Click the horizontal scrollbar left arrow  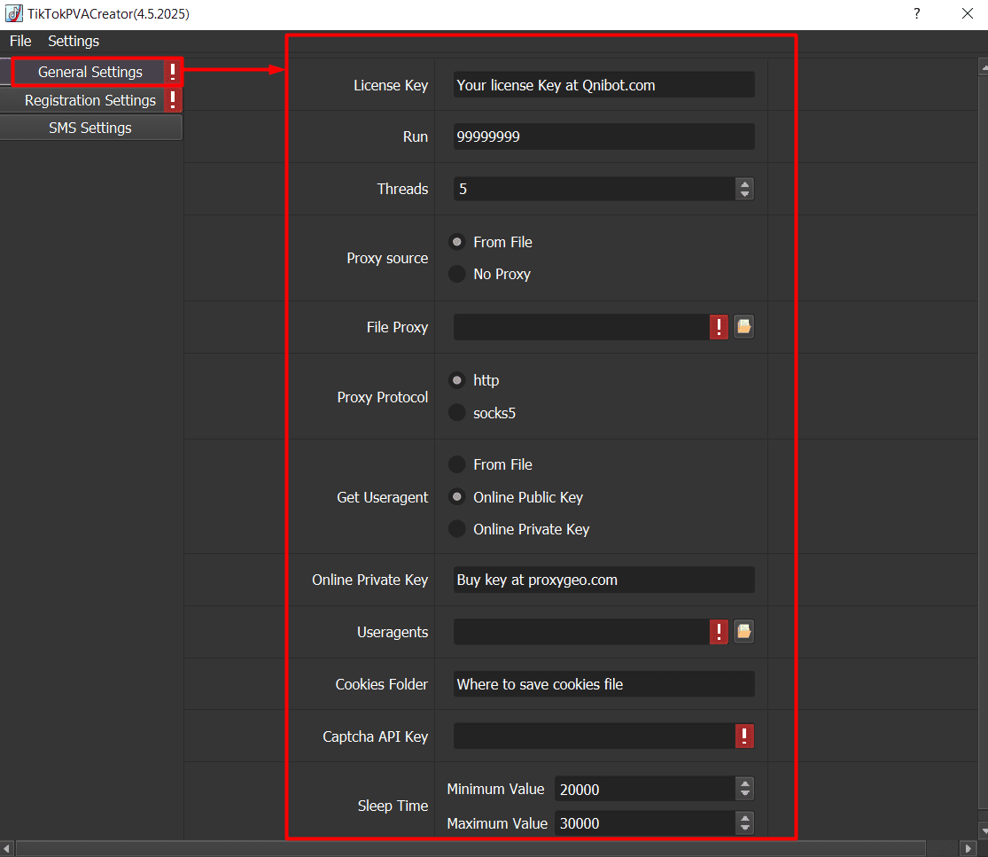[7, 848]
